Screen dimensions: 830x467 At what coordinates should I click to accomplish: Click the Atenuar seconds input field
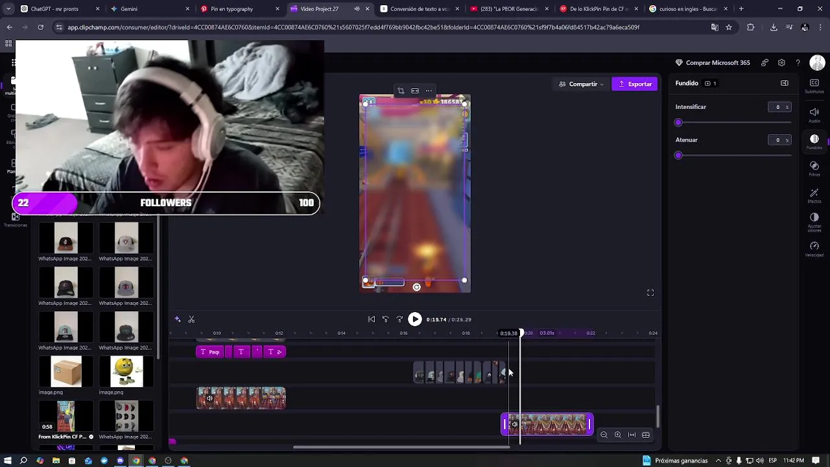(x=779, y=140)
